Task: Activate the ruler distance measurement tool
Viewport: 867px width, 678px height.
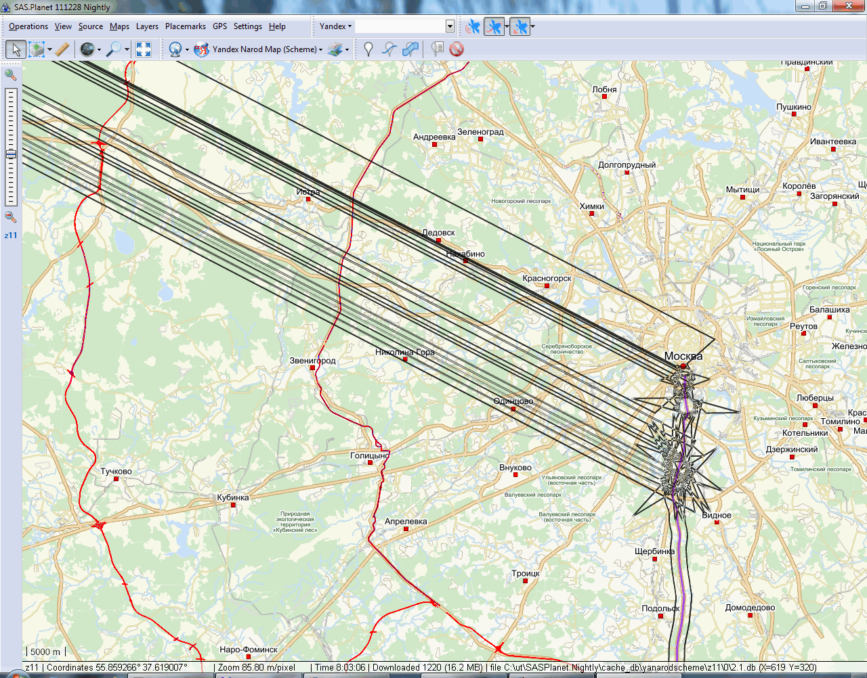Action: [x=62, y=49]
